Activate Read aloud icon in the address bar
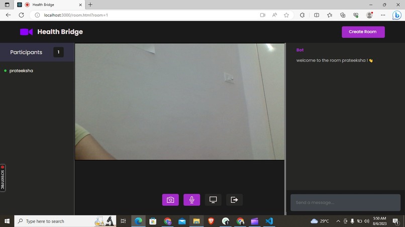The image size is (405, 227). pos(274,15)
